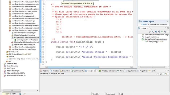Click the Open Console icon
Image resolution: width=170 pixels, height=95 pixels.
click(166, 74)
